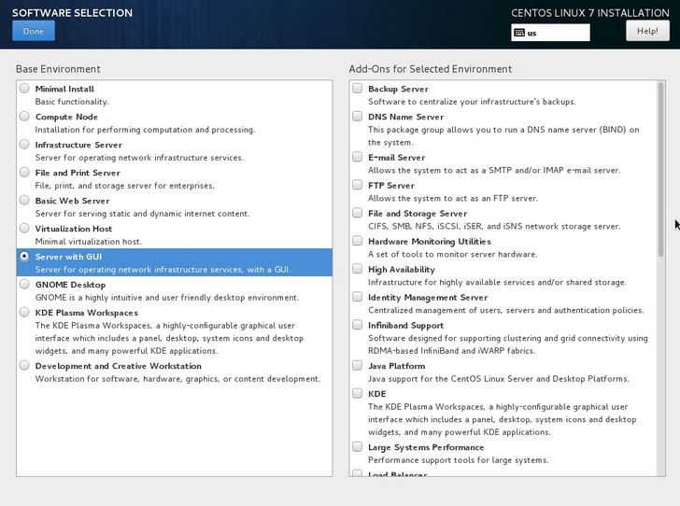Click the keyboard layout icon
This screenshot has height=506, width=680.
pos(519,33)
